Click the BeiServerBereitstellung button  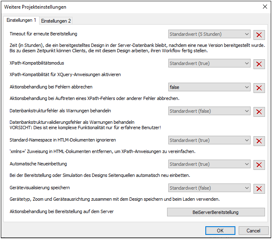click(216, 212)
